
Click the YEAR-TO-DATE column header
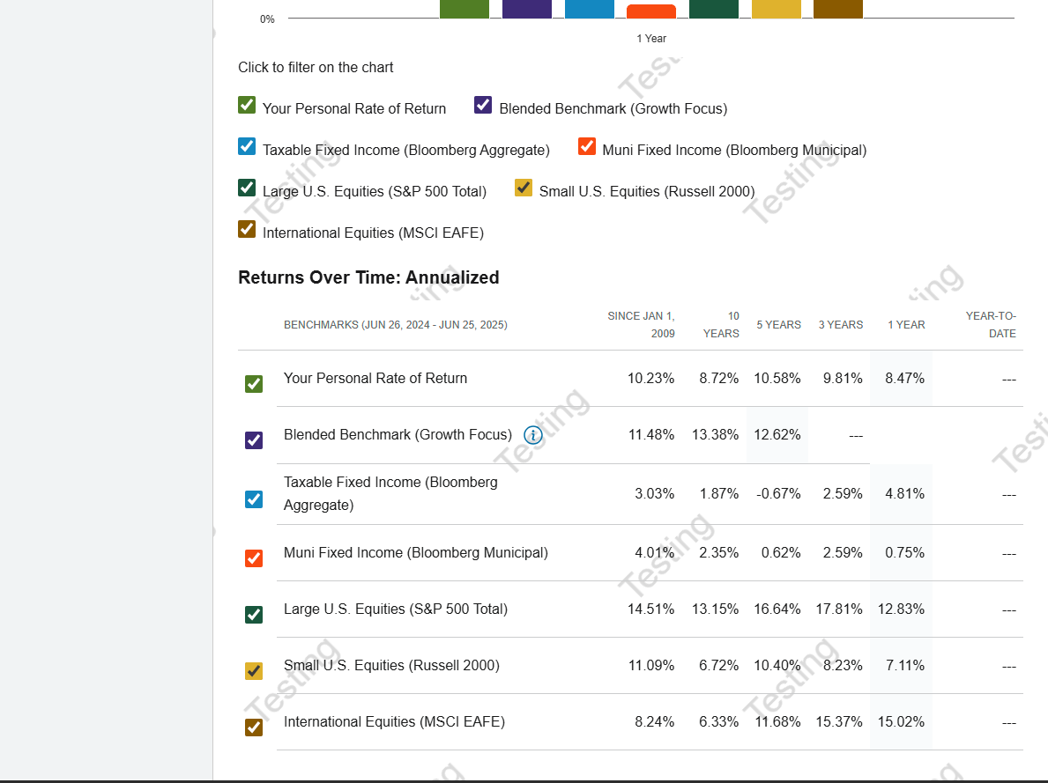tap(991, 325)
